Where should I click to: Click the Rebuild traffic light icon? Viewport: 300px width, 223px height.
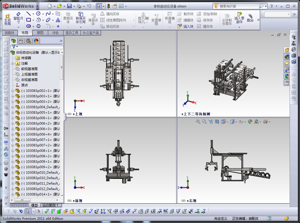click(108, 6)
